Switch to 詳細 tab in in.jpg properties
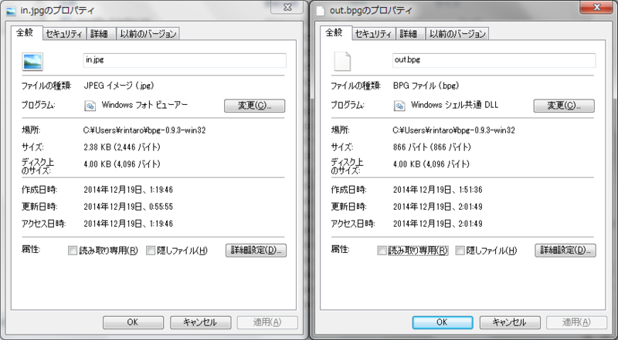Viewport: 618px width, 340px height. [100, 34]
